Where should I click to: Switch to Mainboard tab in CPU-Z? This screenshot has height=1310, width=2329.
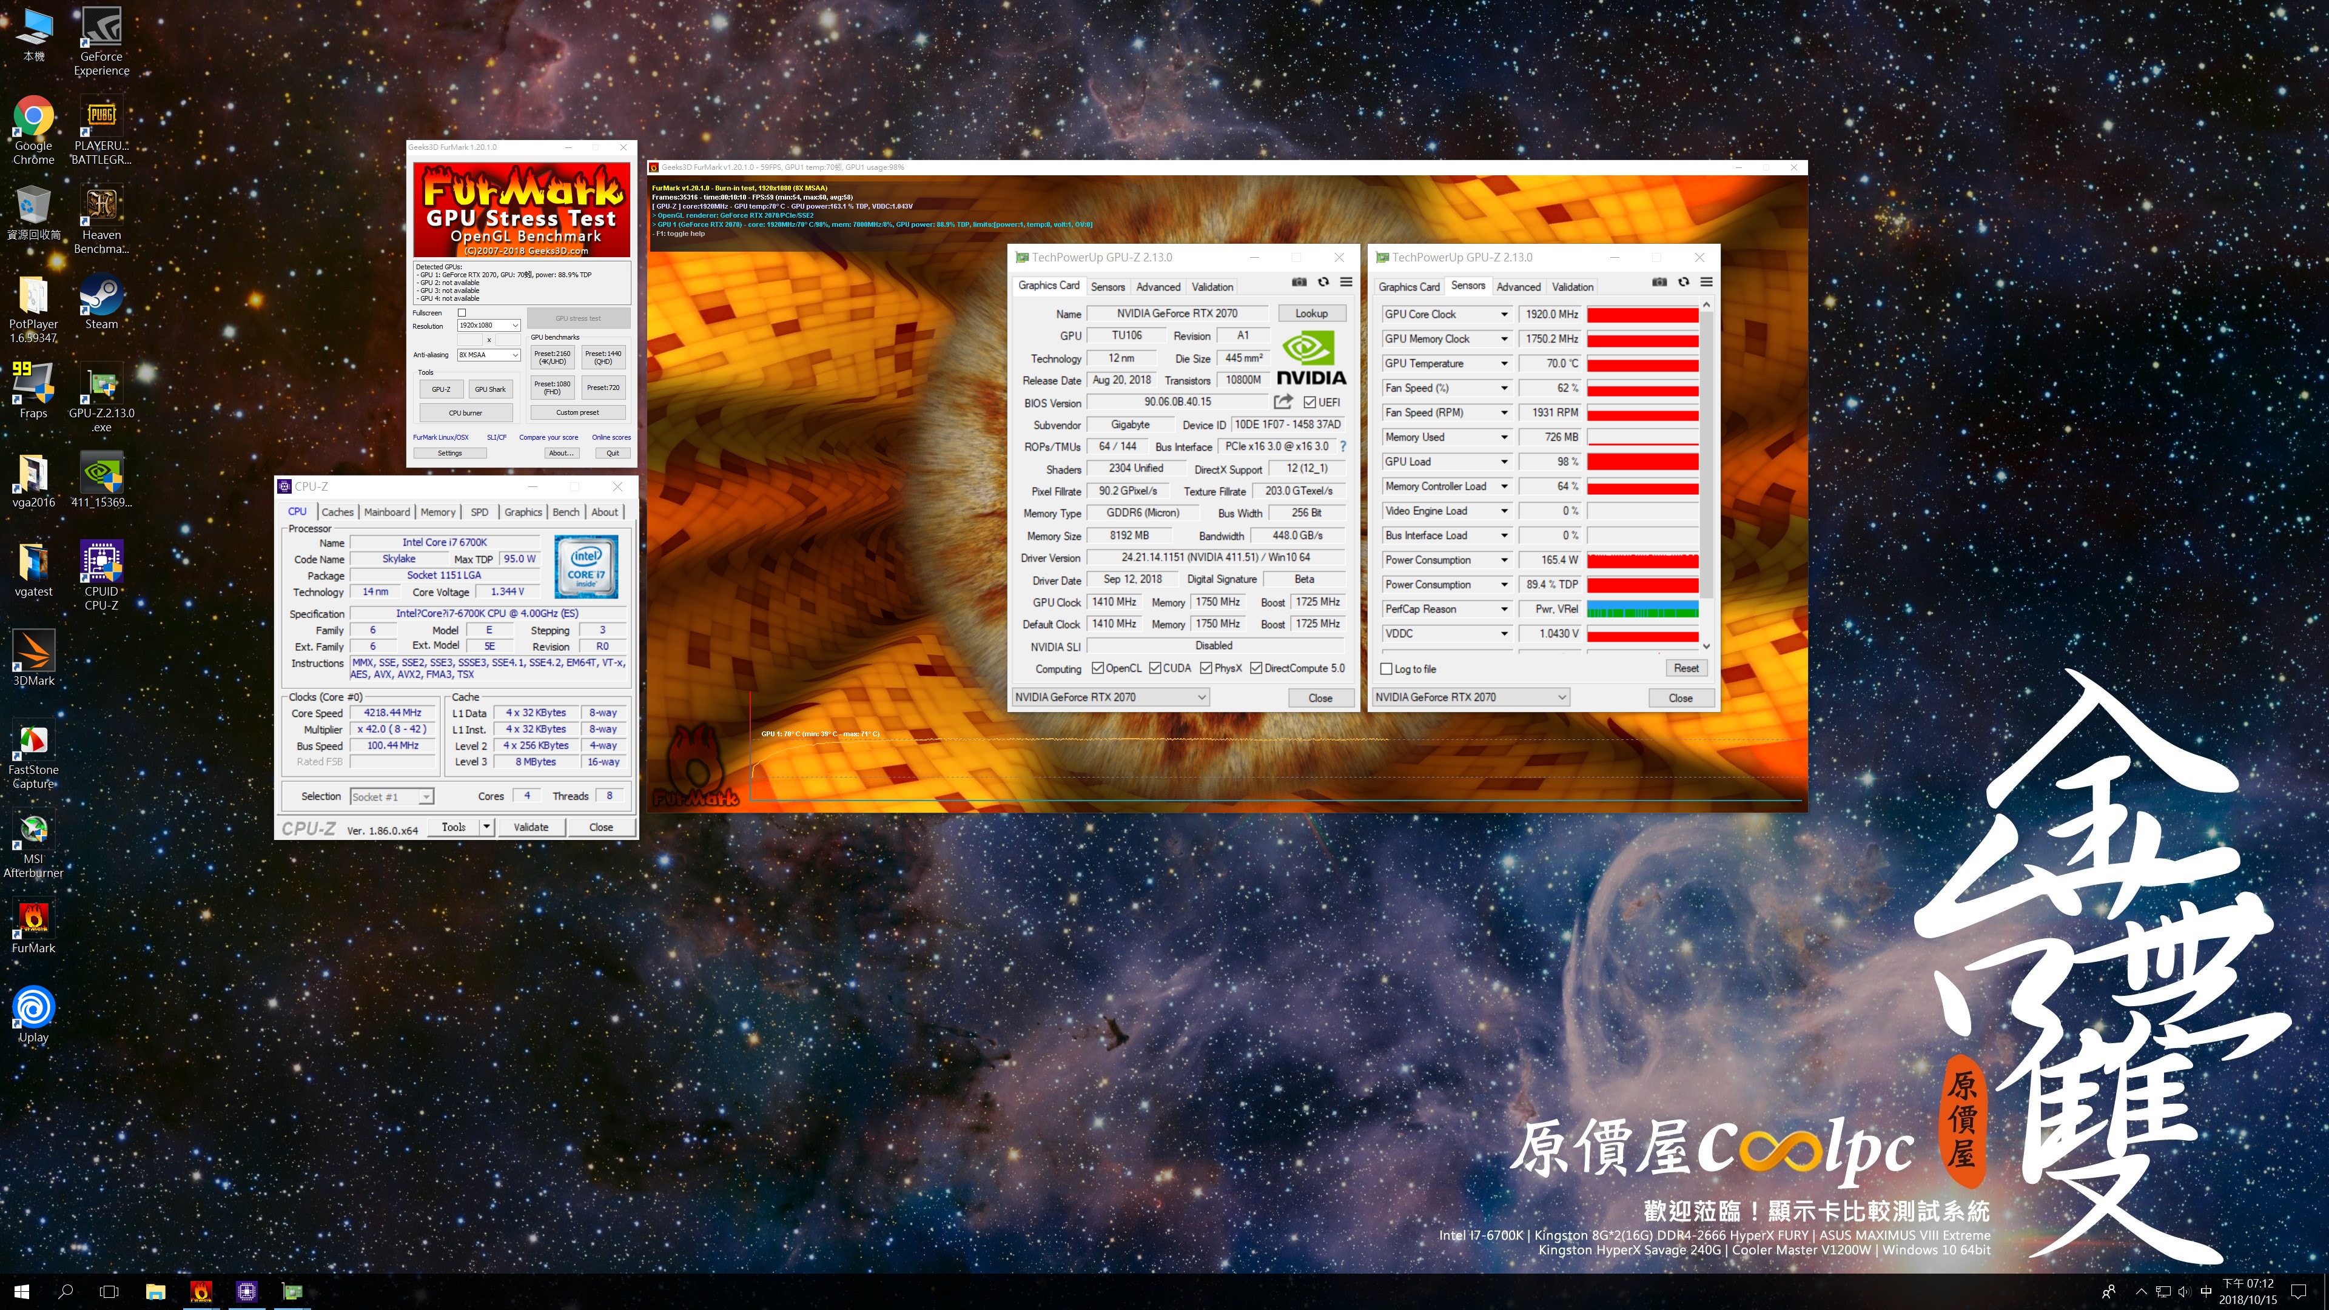(x=387, y=512)
